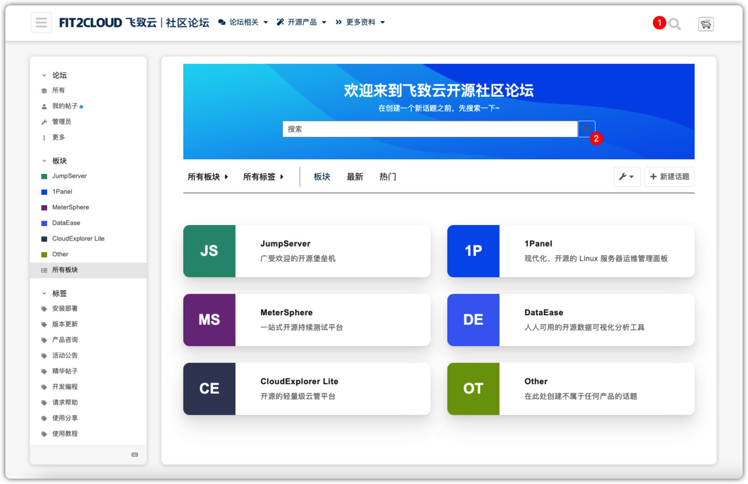Click the wrench icon beside 管理员
Screen dimensions: 748x484
[x=44, y=122]
